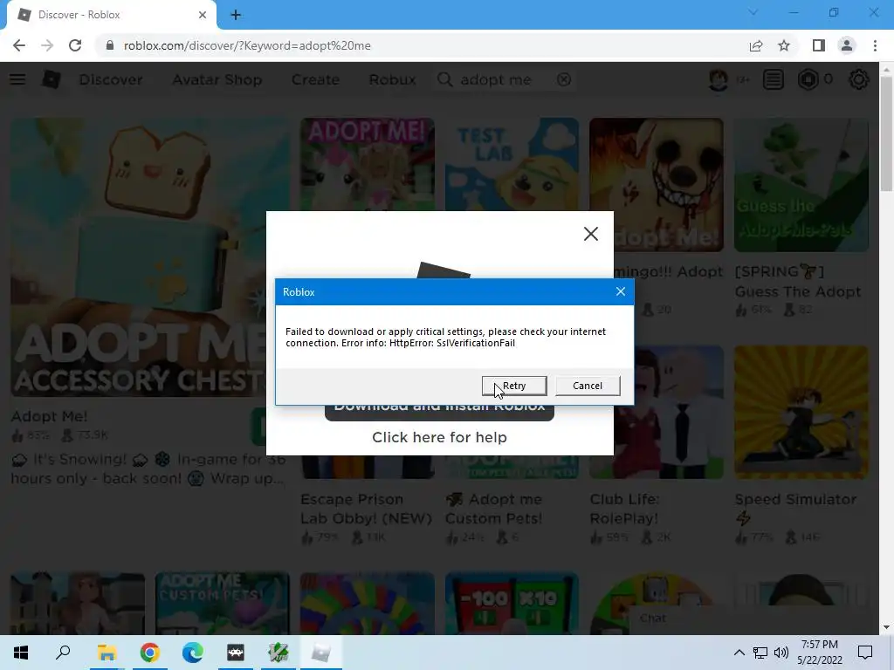Image resolution: width=894 pixels, height=670 pixels.
Task: Open the browser side panel icon
Action: coord(818,45)
